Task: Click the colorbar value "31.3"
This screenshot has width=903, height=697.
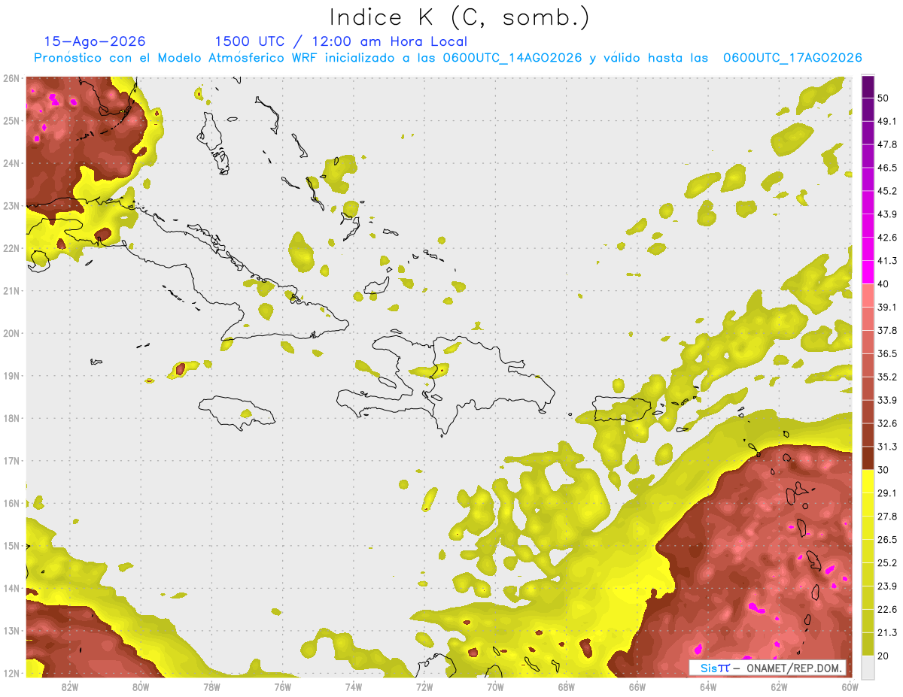Action: (887, 447)
